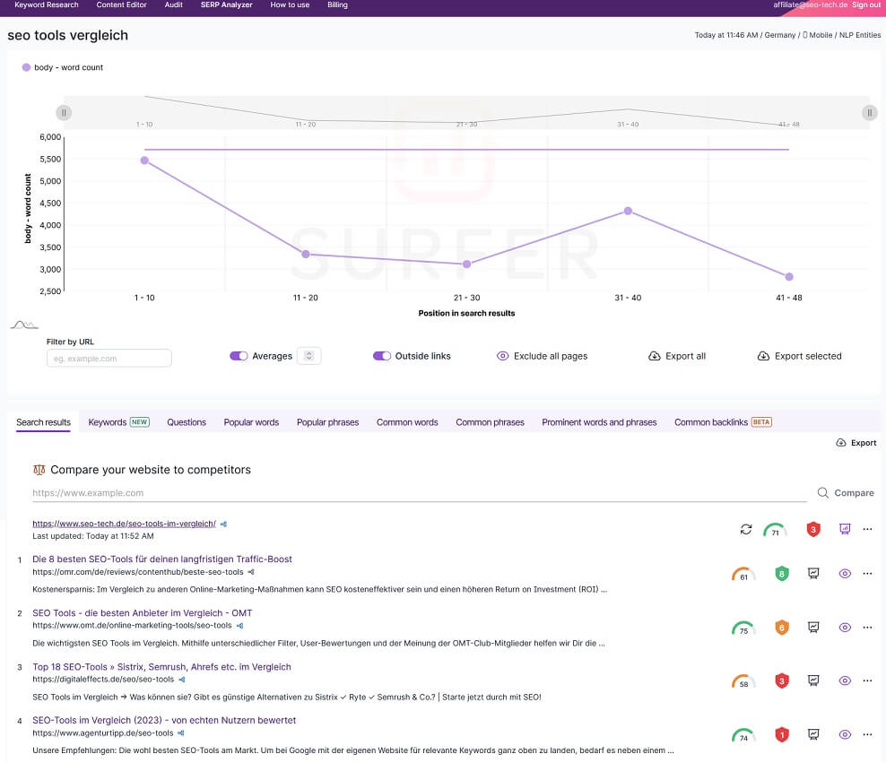886x763 pixels.
Task: Click the search magnifier beside Compare
Action: pos(821,492)
